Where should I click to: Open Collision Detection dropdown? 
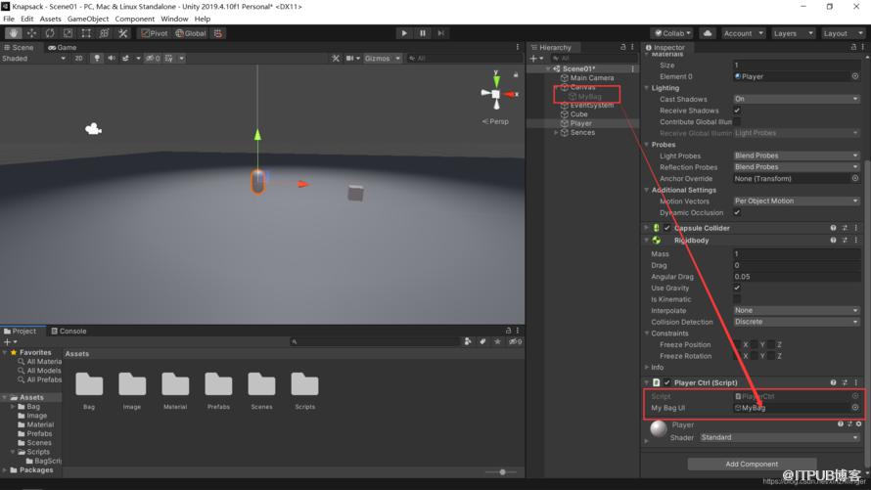point(796,322)
